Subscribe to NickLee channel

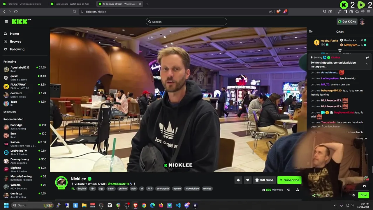coord(289,180)
